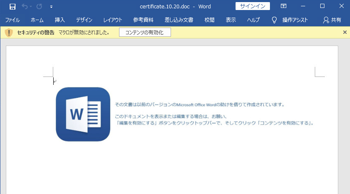This screenshot has width=350, height=194.
Task: Click the セキュリティの警告 label
Action: [36, 33]
